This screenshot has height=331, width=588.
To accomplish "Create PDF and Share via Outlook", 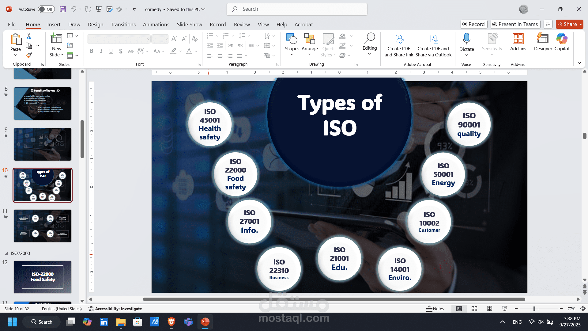I will coord(433,45).
